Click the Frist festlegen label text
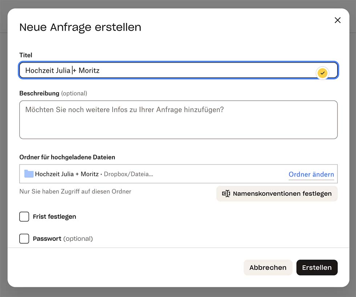Screen dimensions: 356x297 (x=54, y=217)
